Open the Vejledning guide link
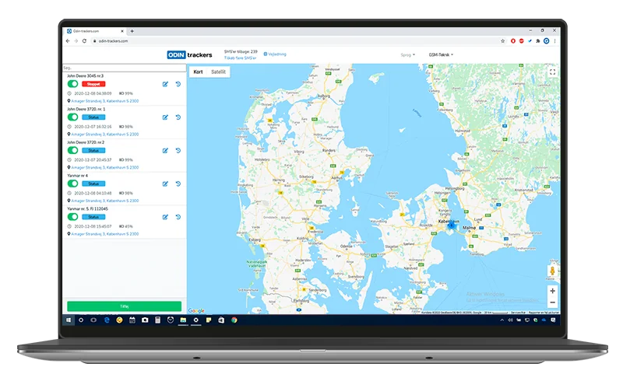Image resolution: width=623 pixels, height=374 pixels. [275, 54]
